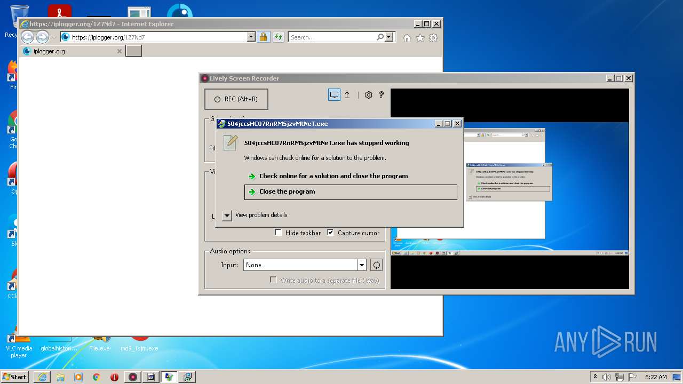Click the upload arrow icon in Lively Screen Recorder
The image size is (683, 384).
pos(347,95)
